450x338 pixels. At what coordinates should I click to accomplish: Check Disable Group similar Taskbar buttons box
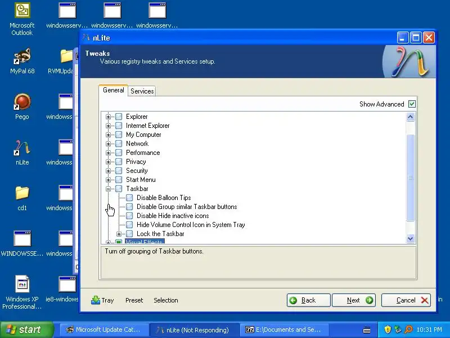129,207
